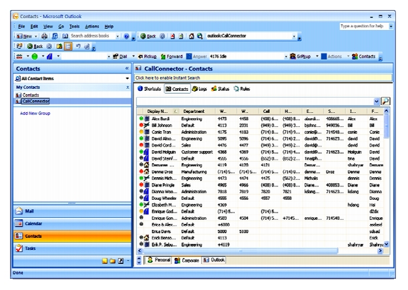Switch to the Rules tab
The image size is (408, 290).
click(242, 89)
